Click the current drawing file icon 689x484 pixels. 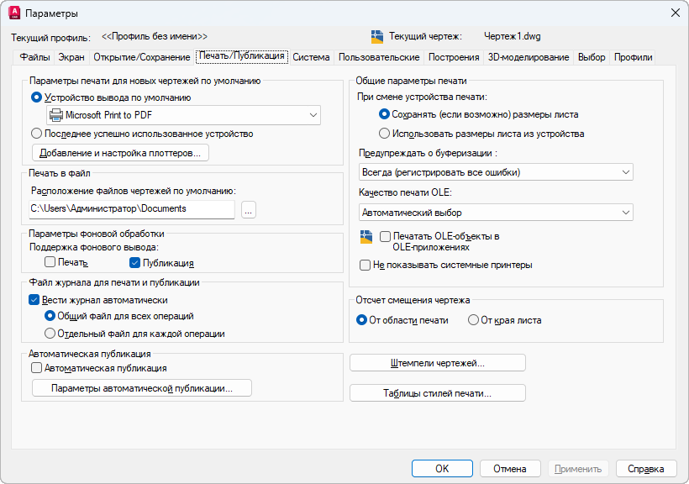377,37
